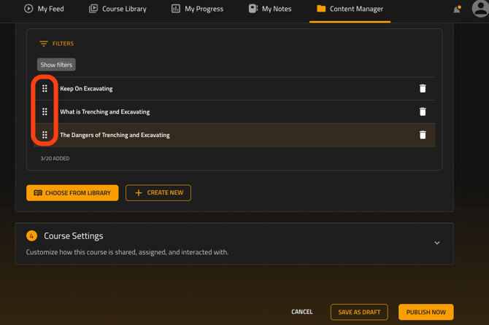The width and height of the screenshot is (489, 325).
Task: Click the filter icon beside FILTERS
Action: pos(44,44)
